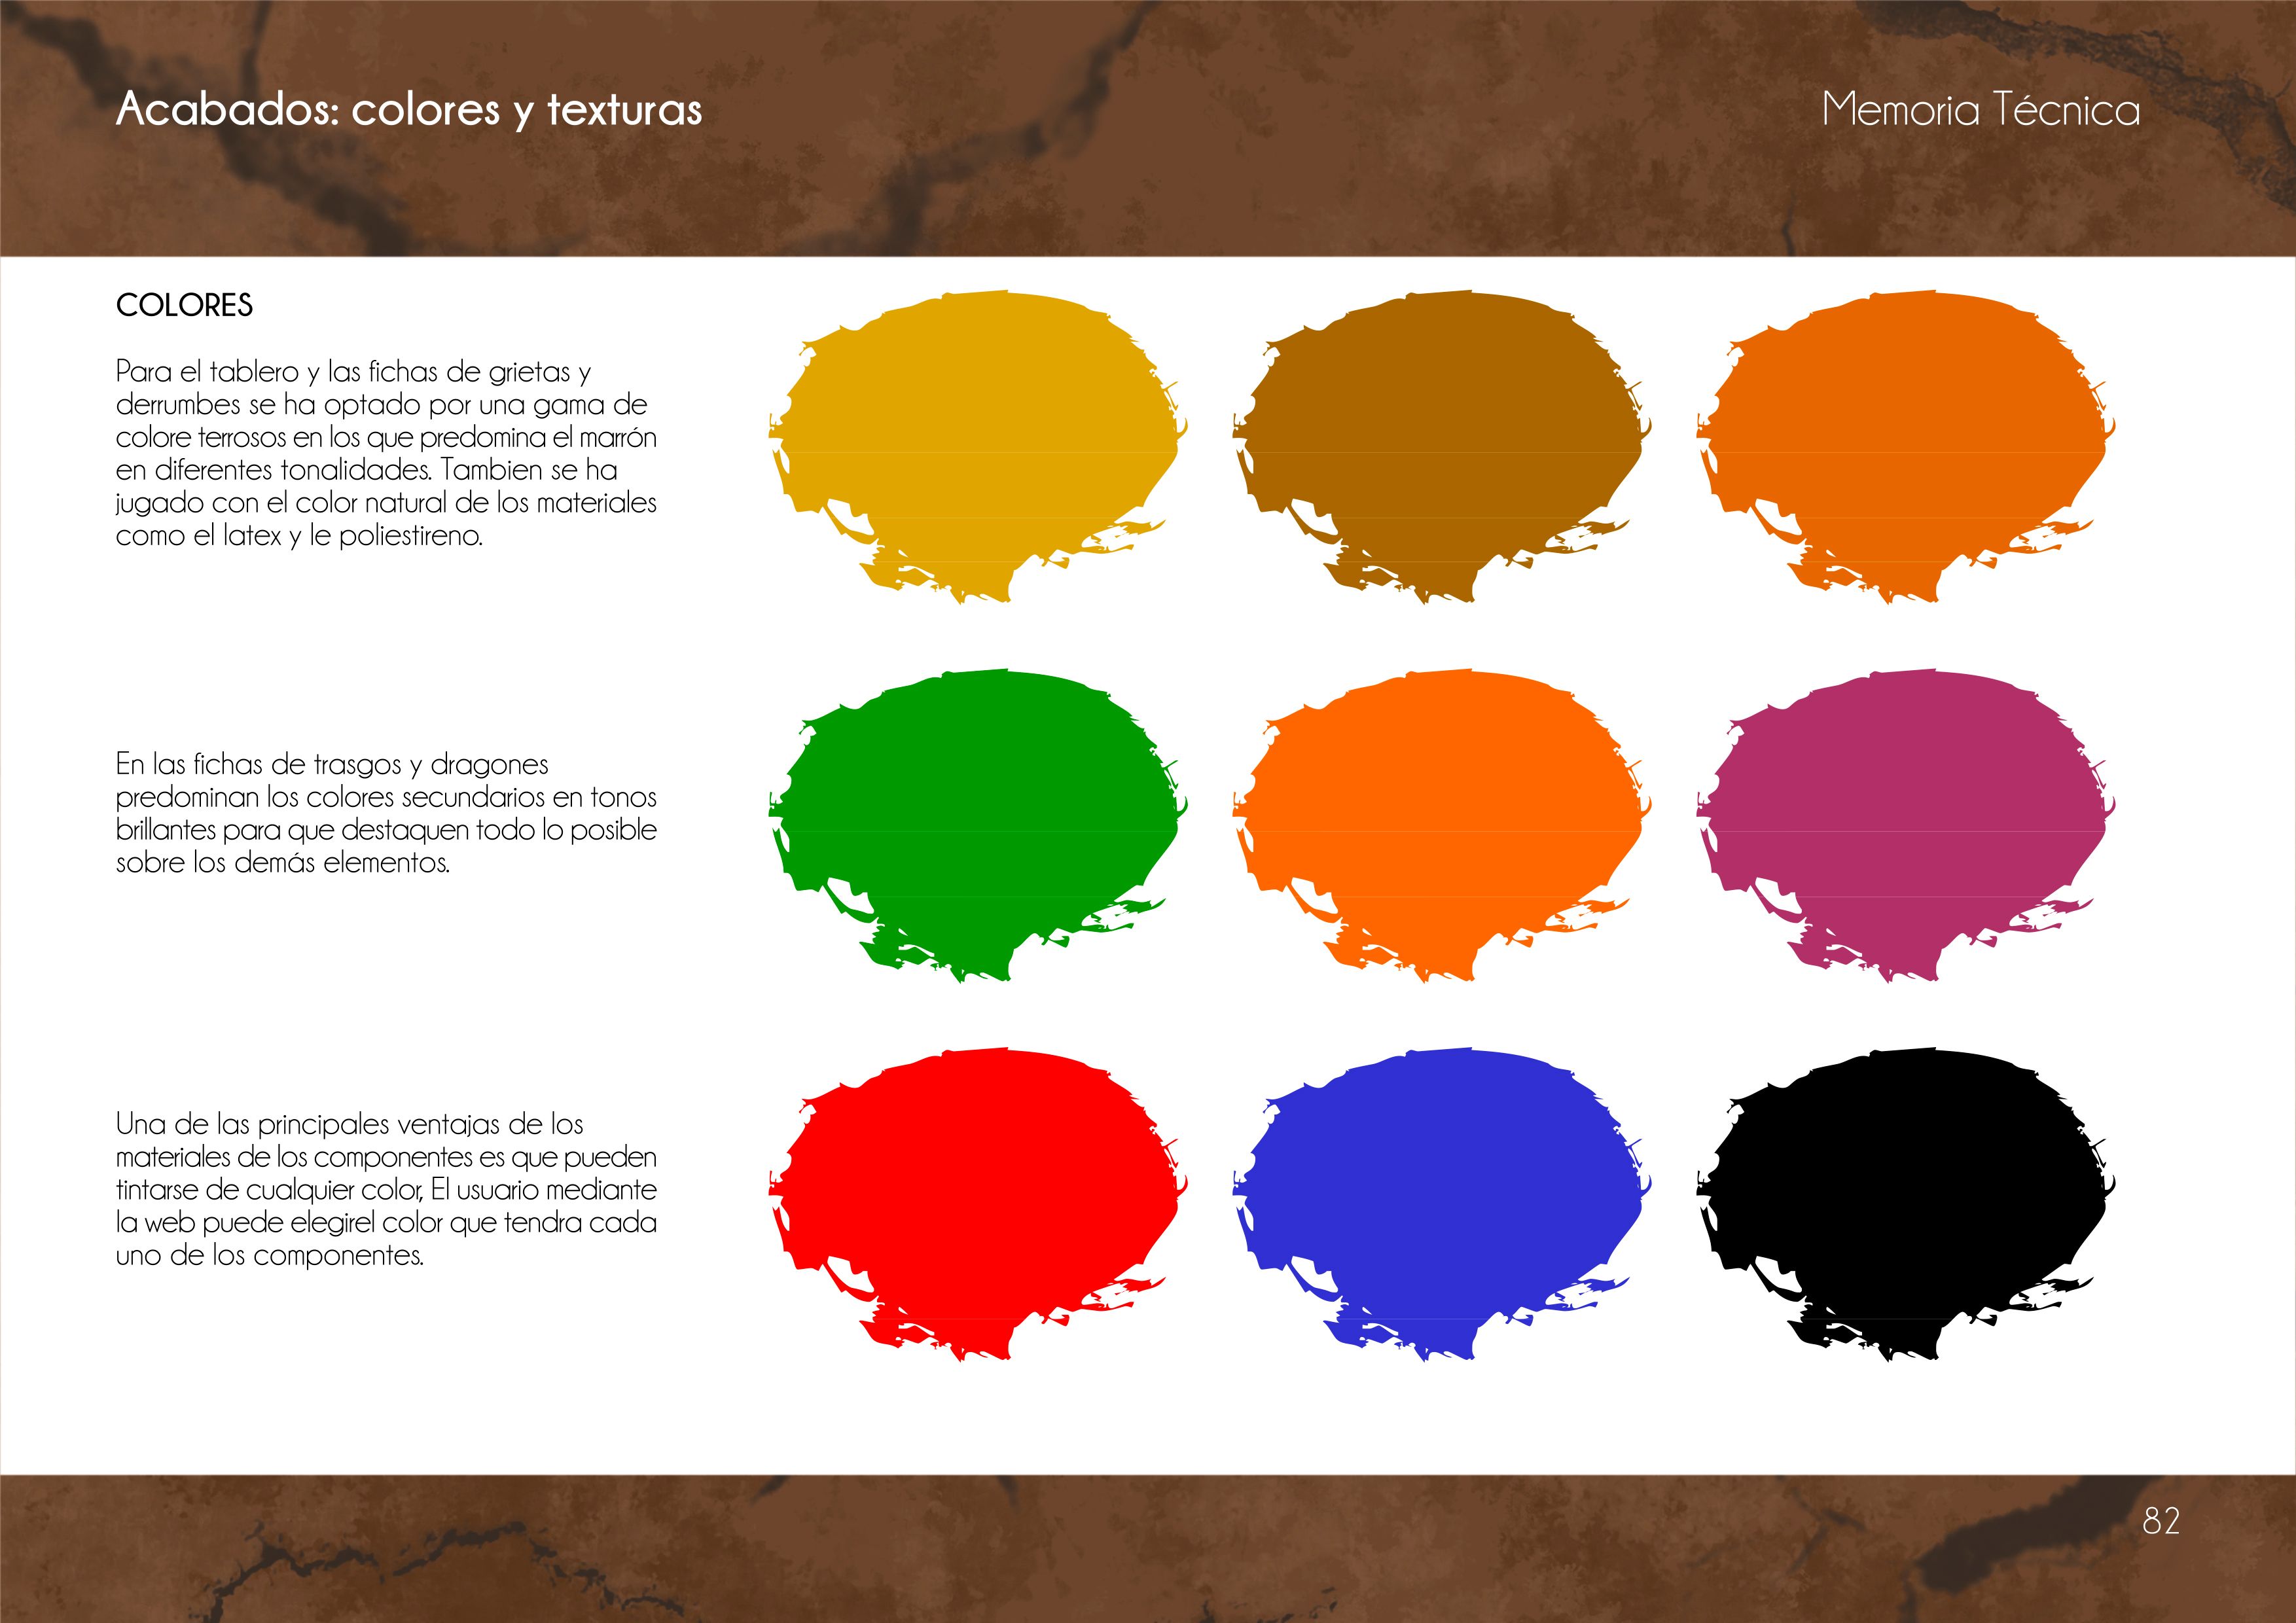The width and height of the screenshot is (2296, 1623).
Task: Click the paragraph about 'fichas de trasgos y dragones'
Action: point(386,813)
